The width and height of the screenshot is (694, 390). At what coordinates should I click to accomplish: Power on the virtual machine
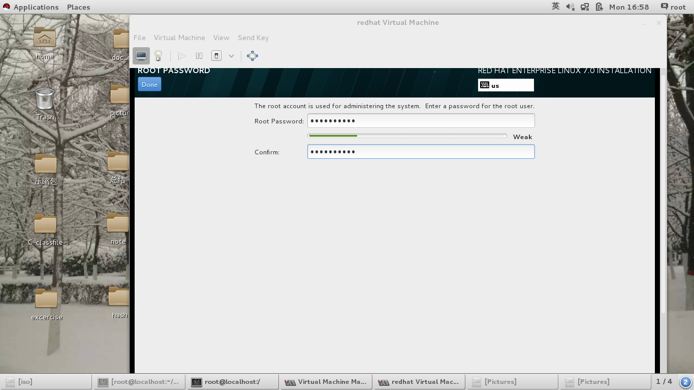point(181,56)
